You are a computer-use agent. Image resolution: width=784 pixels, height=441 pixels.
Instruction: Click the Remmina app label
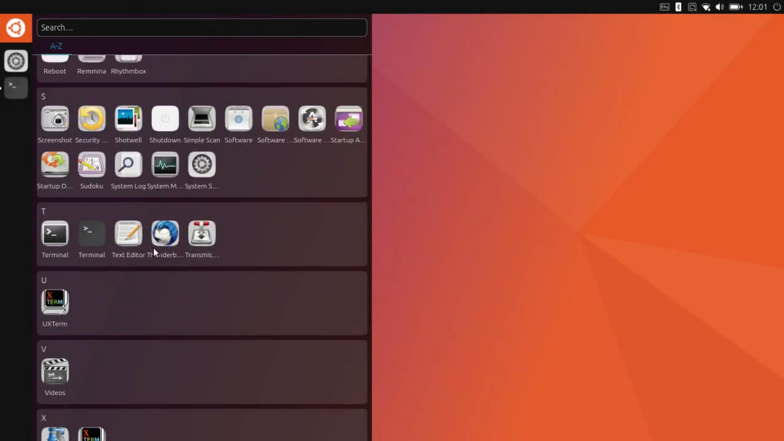(91, 71)
